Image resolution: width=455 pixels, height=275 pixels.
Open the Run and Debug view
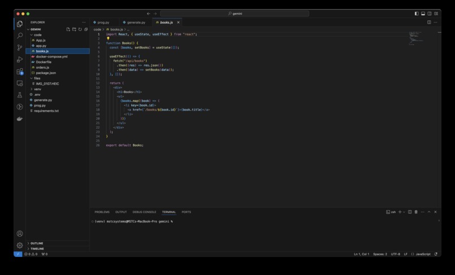[x=19, y=59]
